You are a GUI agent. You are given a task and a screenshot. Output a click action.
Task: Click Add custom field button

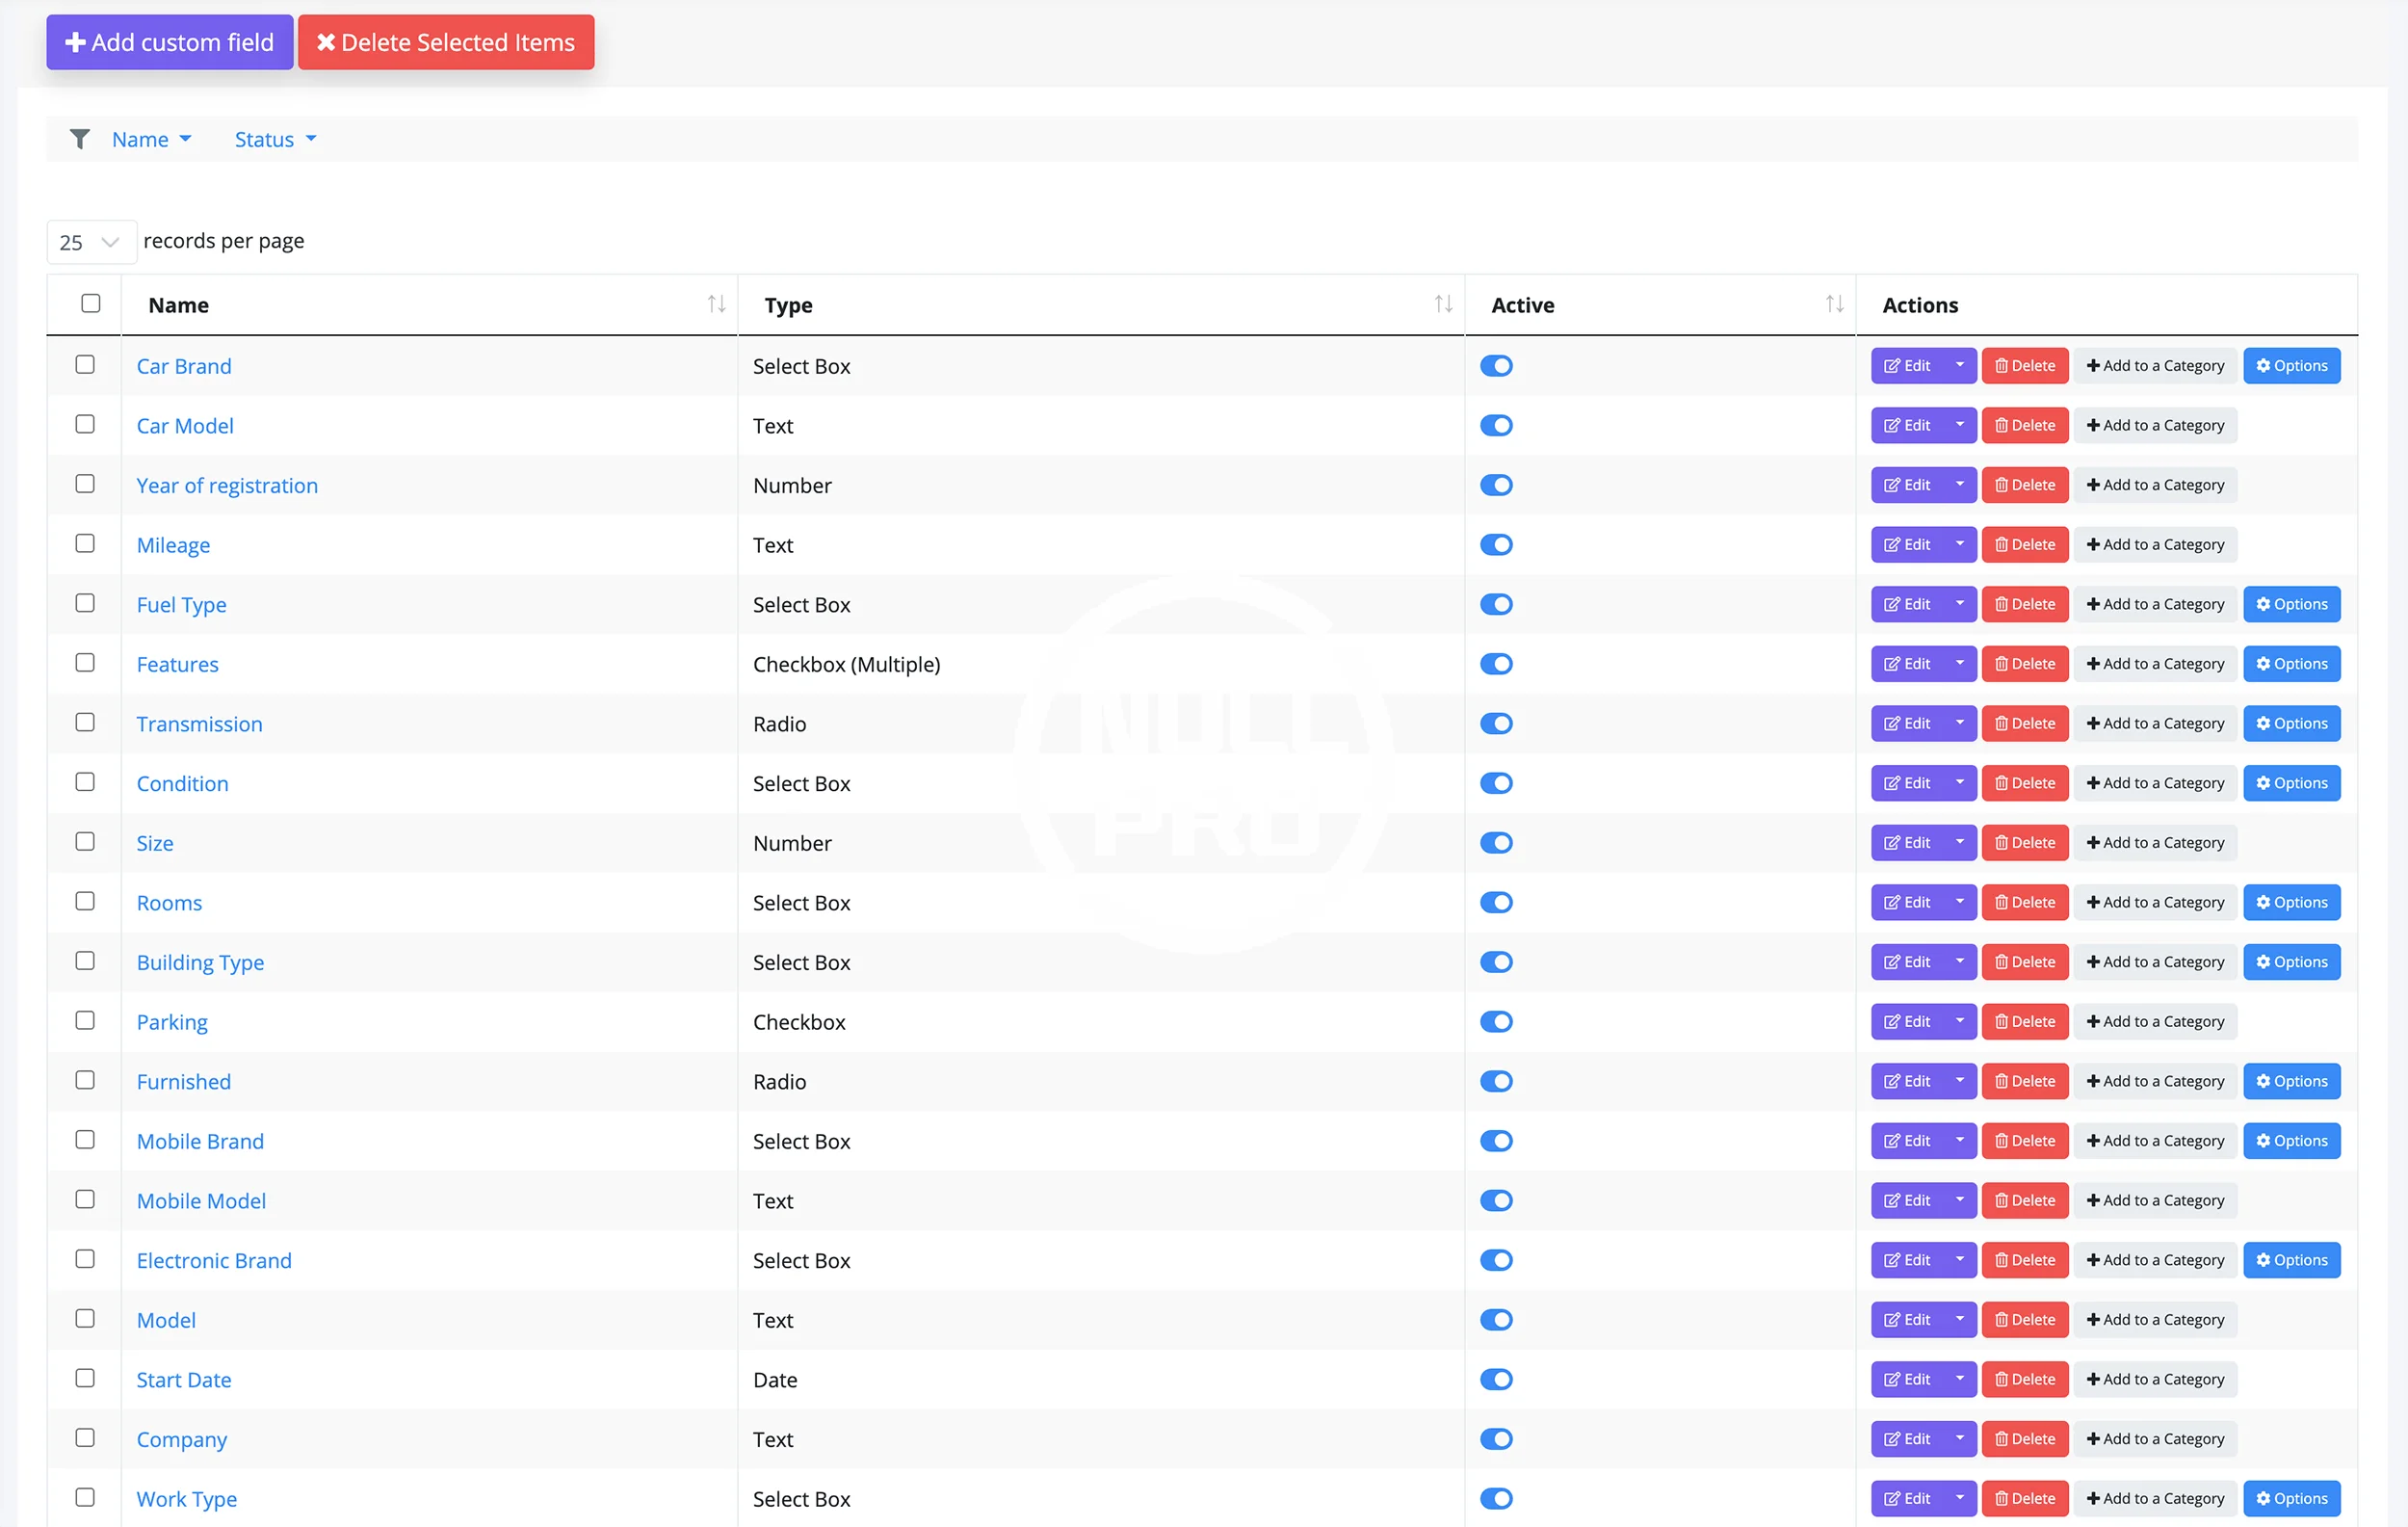[x=169, y=42]
